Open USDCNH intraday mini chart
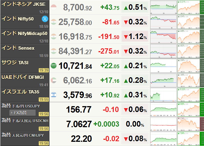Viewport: 204px width, 146px height. (163, 124)
